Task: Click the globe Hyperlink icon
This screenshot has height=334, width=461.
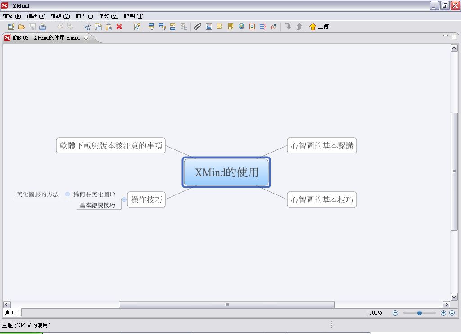Action: pyautogui.click(x=241, y=27)
